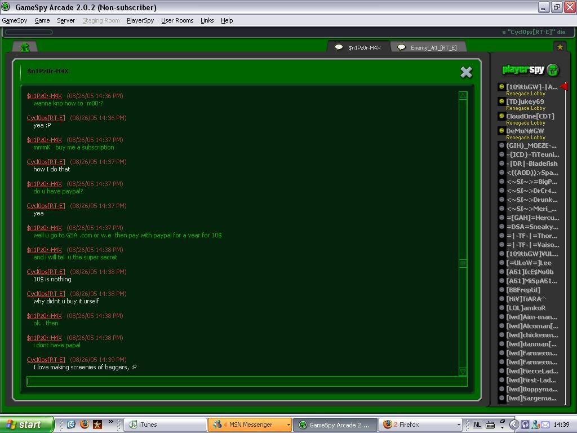Click the chat scrollbar down arrow
The width and height of the screenshot is (577, 433).
click(x=463, y=372)
